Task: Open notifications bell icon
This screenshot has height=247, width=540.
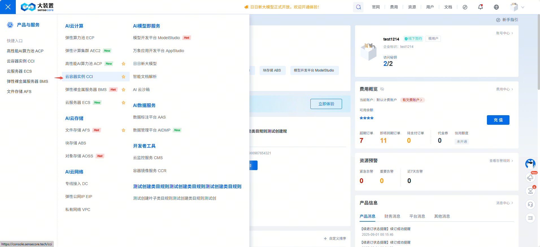Action: click(x=480, y=7)
